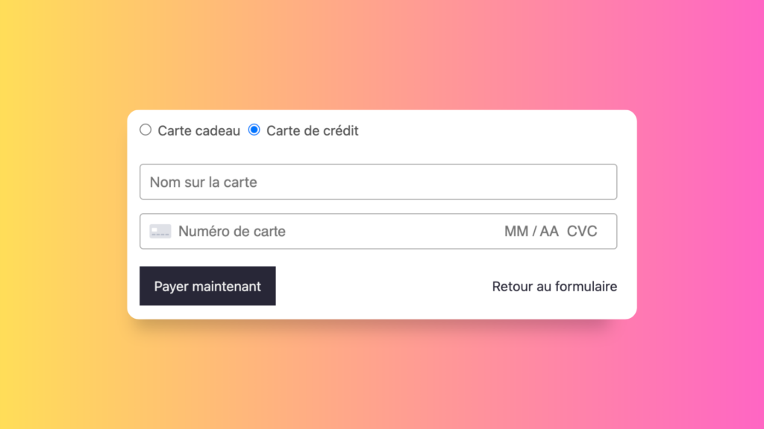Click the CVC placeholder text
This screenshot has width=764, height=429.
584,231
